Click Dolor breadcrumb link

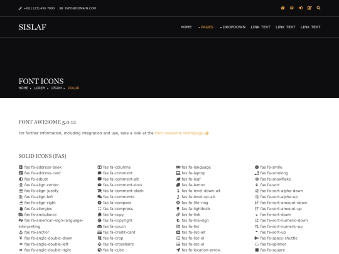point(73,88)
